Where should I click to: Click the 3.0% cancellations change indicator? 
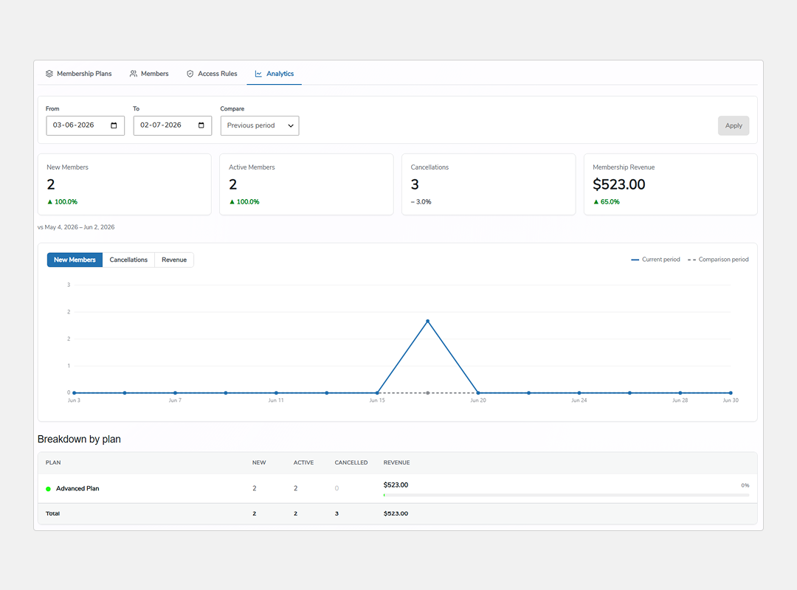pyautogui.click(x=421, y=202)
